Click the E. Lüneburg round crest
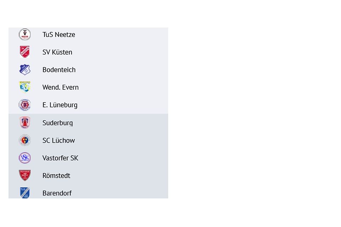The height and width of the screenshot is (227, 341). click(x=25, y=105)
